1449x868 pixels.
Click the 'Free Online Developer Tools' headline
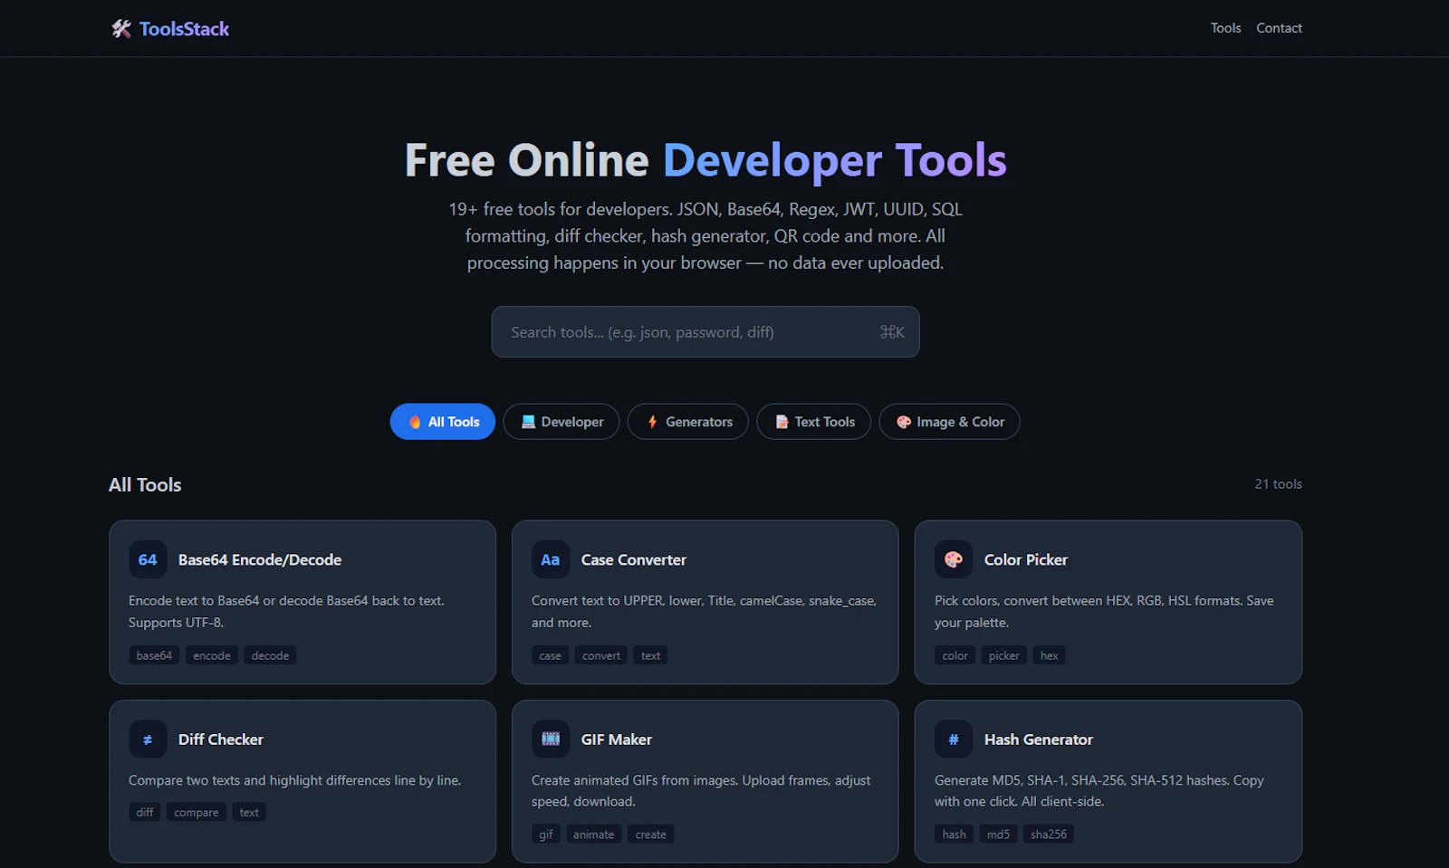click(x=705, y=160)
